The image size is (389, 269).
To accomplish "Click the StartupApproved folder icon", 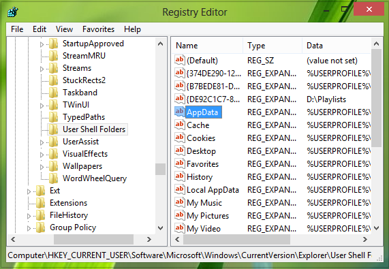I will coord(53,44).
